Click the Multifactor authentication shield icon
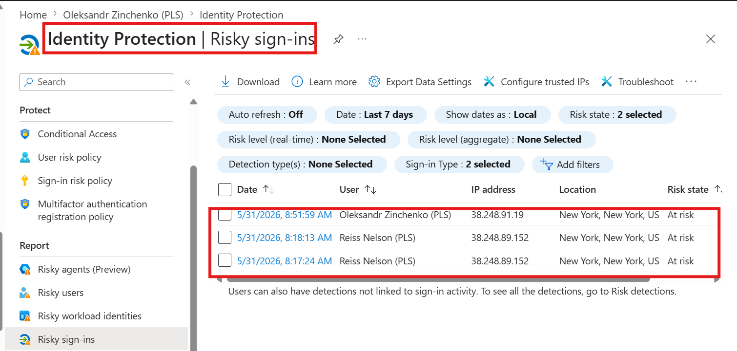 pos(25,204)
